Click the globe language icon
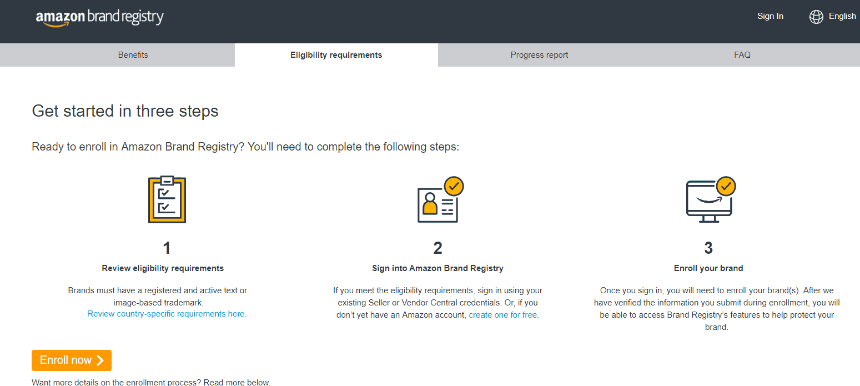Image resolution: width=860 pixels, height=386 pixels. pyautogui.click(x=816, y=17)
